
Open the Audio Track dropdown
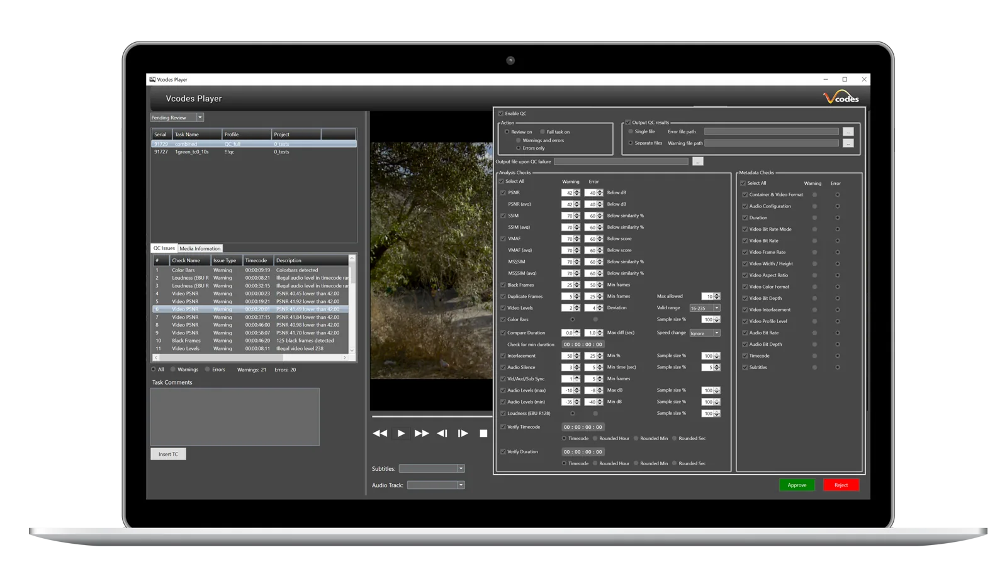pyautogui.click(x=461, y=485)
